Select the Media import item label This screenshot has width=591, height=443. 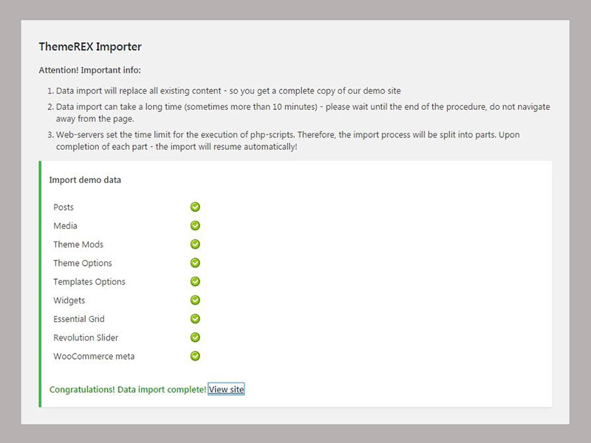[65, 226]
